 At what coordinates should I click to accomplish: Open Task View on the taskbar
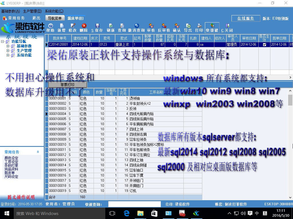pyautogui.click(x=112, y=213)
